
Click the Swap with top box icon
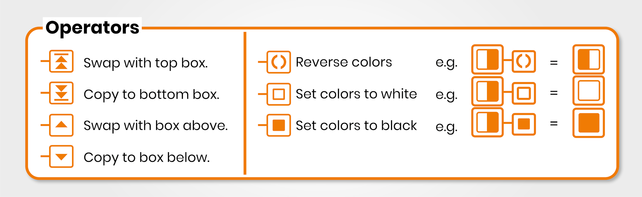pos(61,61)
